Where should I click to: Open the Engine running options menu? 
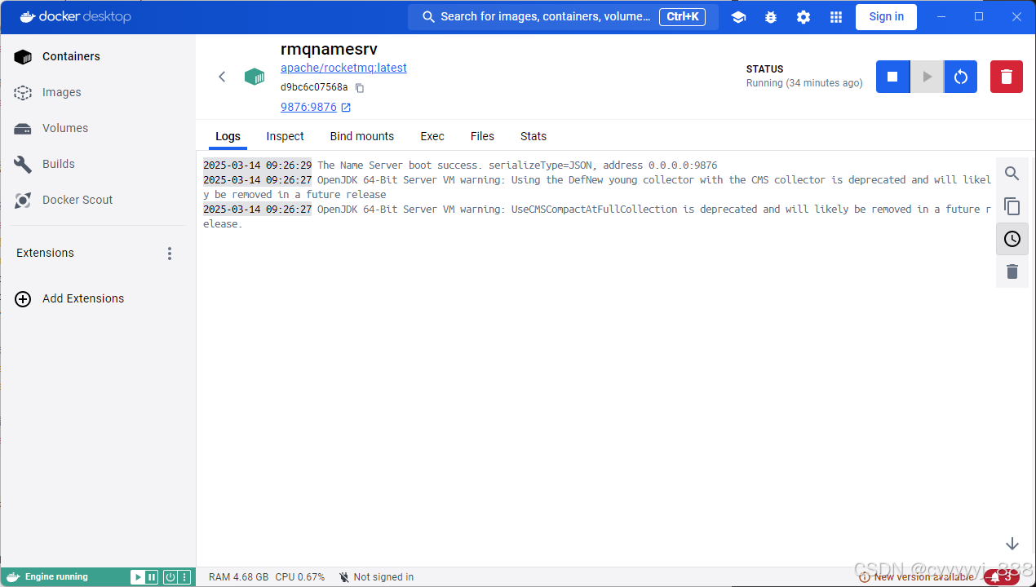click(x=185, y=576)
